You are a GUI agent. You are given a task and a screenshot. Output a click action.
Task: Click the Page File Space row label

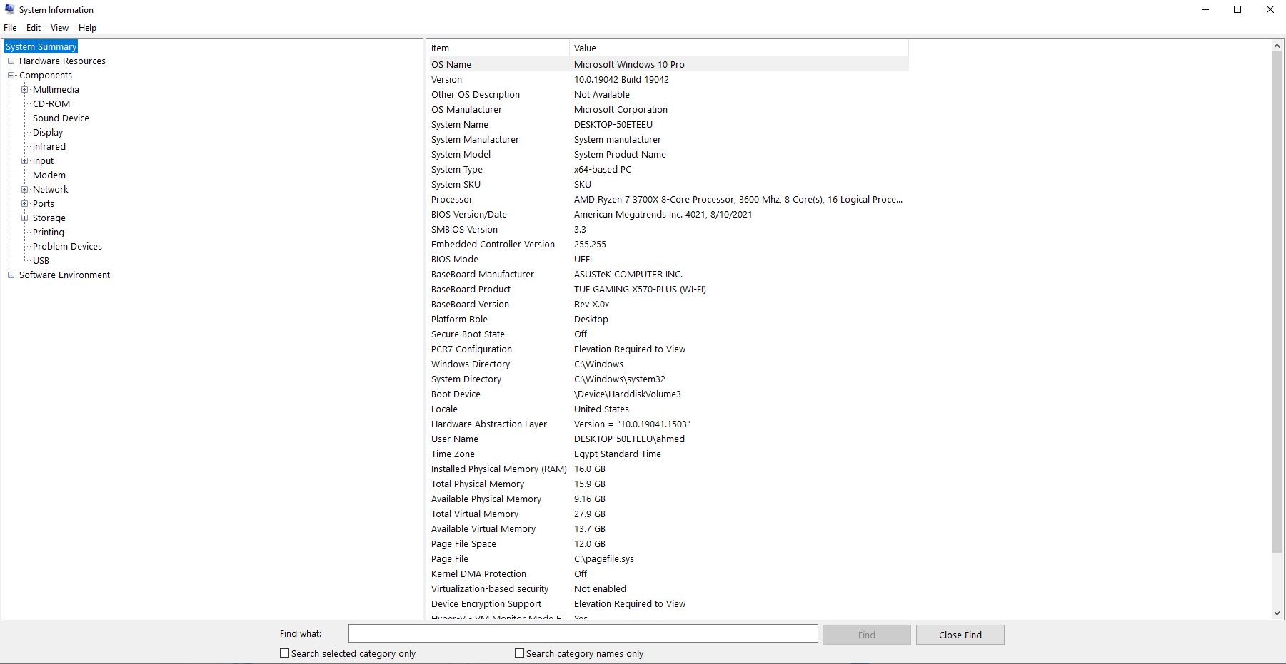(463, 544)
